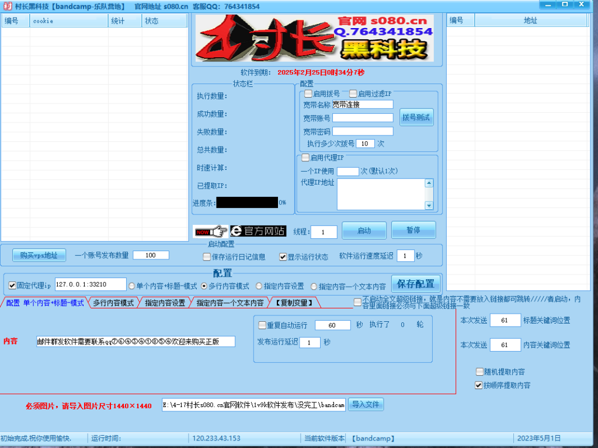Image resolution: width=598 pixels, height=448 pixels.
Task: Click the 拨号测试 dial test button
Action: point(416,117)
